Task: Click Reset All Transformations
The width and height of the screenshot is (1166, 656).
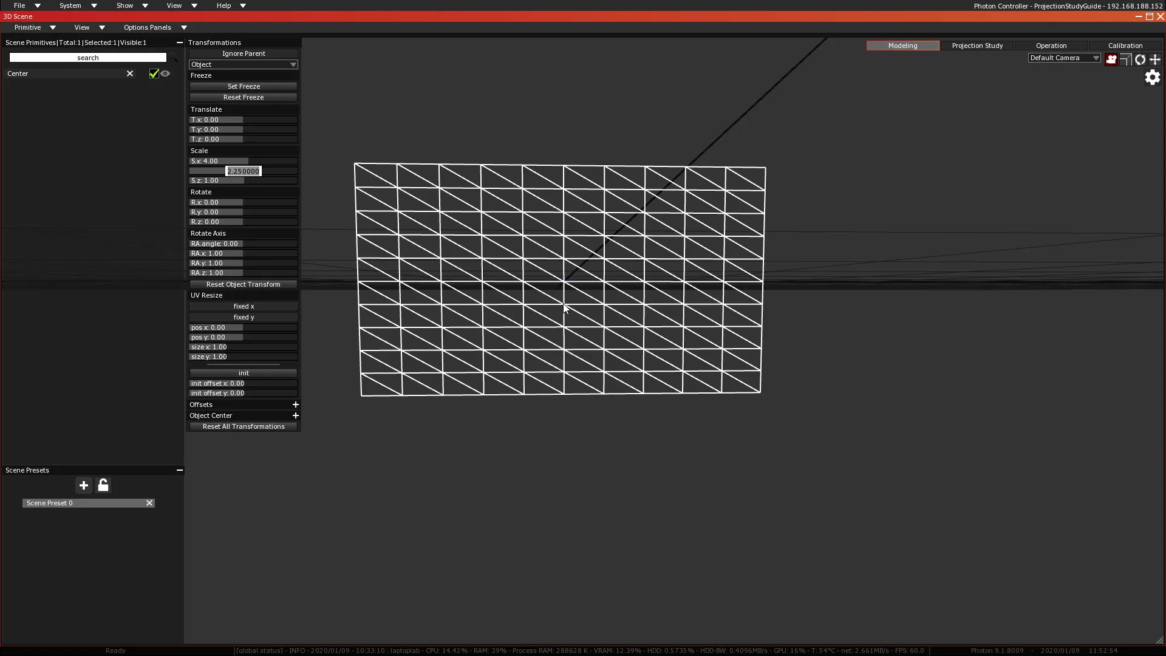Action: coord(244,426)
